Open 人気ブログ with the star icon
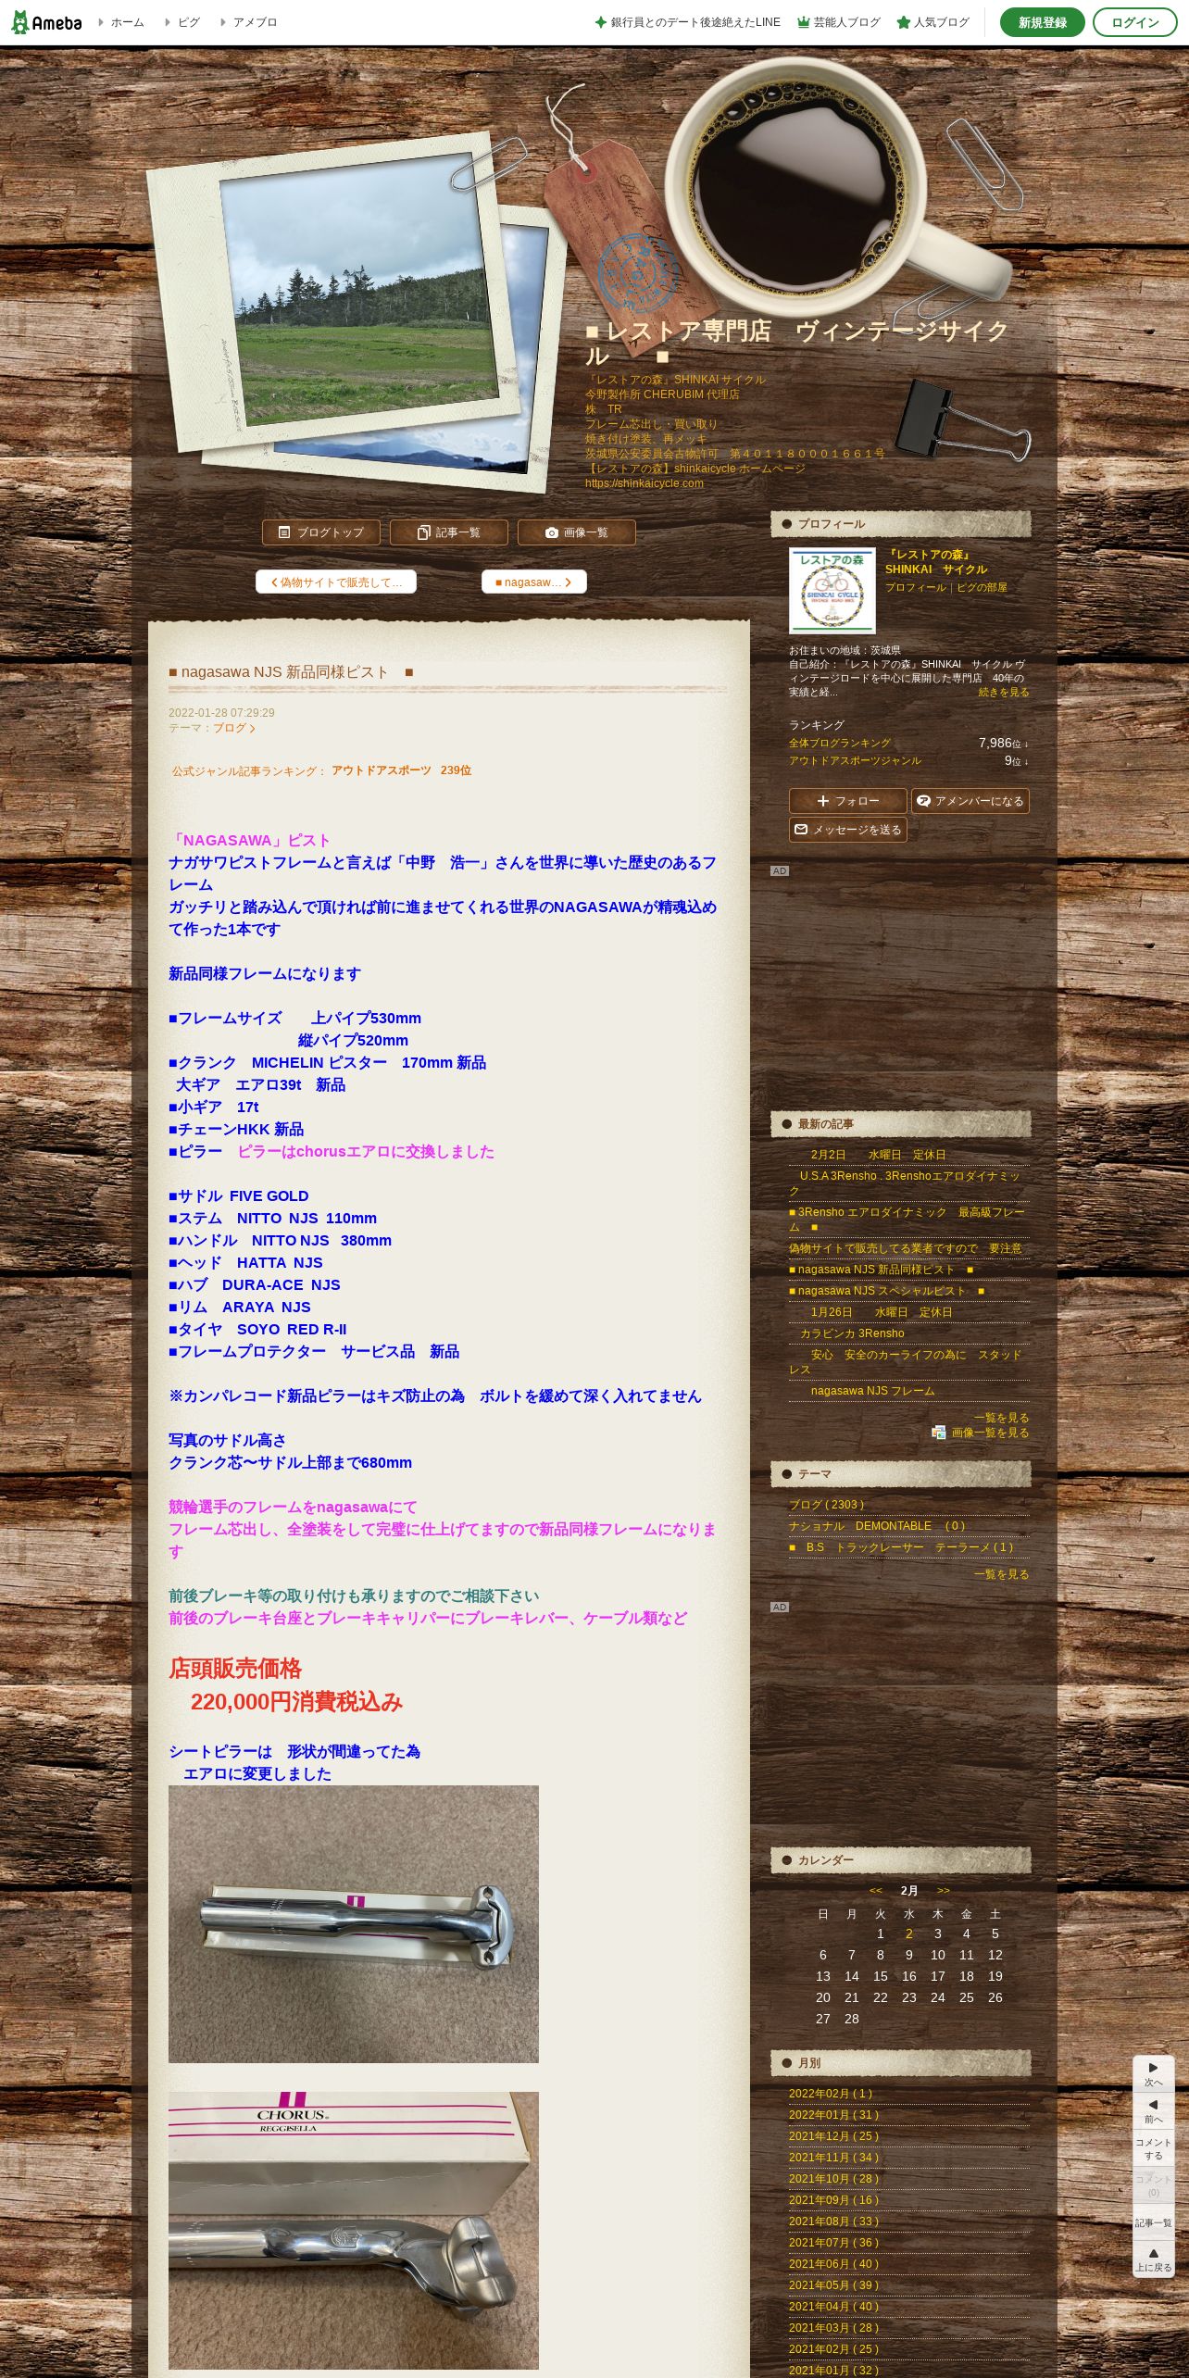 pos(932,22)
